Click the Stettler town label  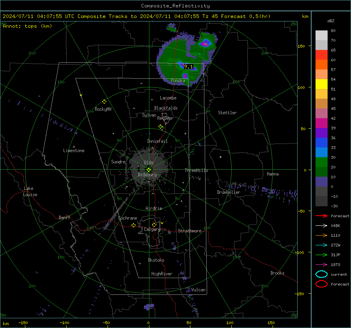tap(227, 113)
